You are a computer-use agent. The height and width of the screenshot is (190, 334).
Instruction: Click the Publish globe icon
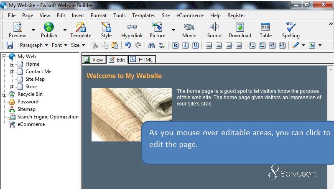pyautogui.click(x=49, y=27)
